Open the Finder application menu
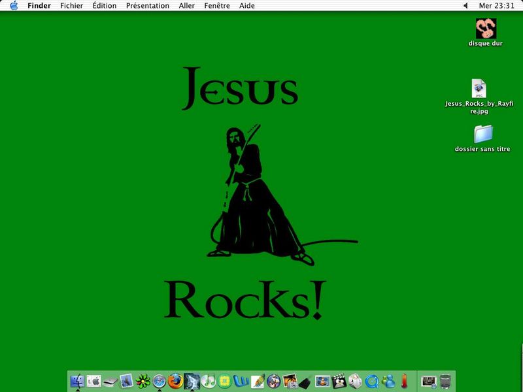This screenshot has height=392, width=523. [39, 6]
